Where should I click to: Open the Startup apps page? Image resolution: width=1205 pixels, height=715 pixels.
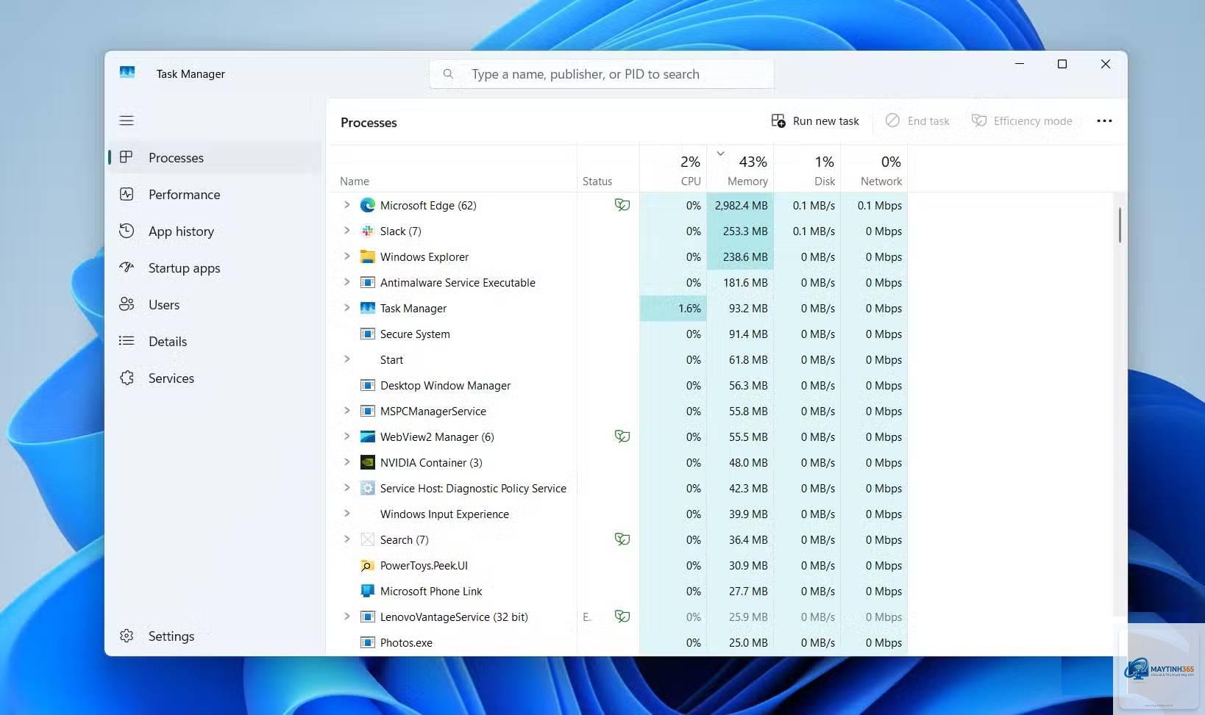(215, 267)
